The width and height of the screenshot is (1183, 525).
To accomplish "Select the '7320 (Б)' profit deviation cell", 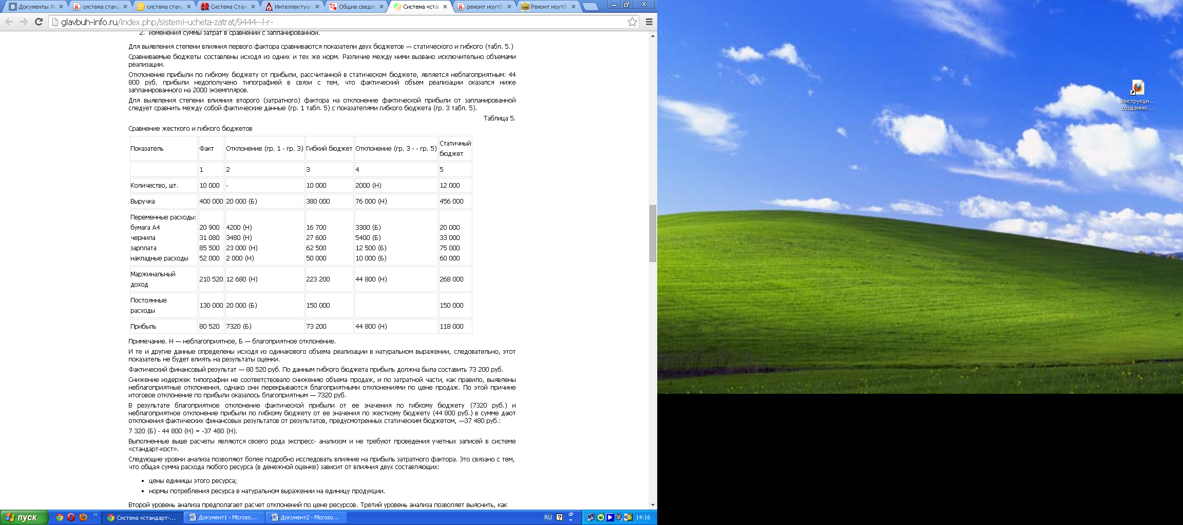I will coord(264,327).
